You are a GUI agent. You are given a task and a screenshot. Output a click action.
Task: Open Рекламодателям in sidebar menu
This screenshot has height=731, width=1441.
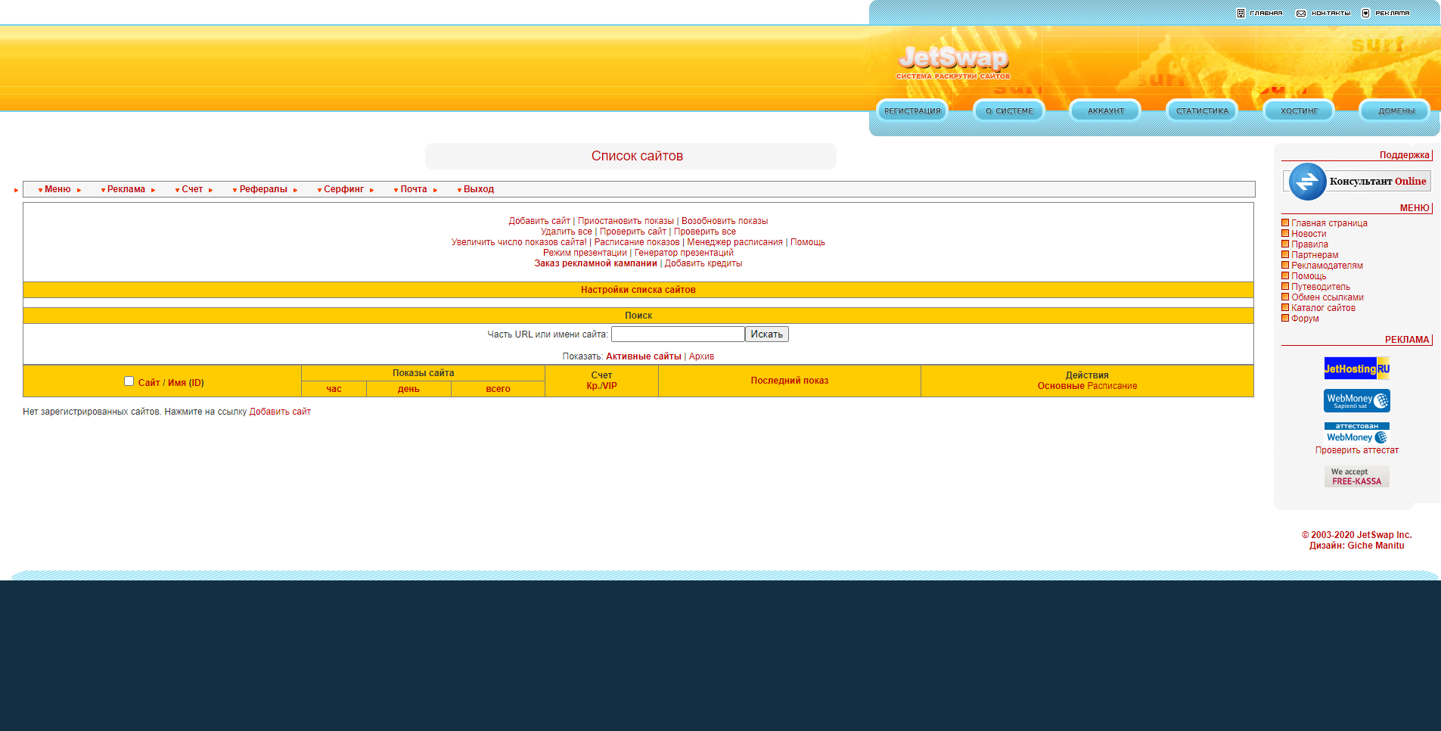[x=1327, y=266]
